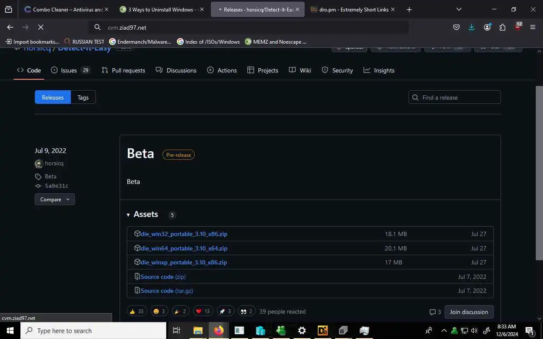
Task: Click the party popper reaction with 2
Action: coord(180,311)
